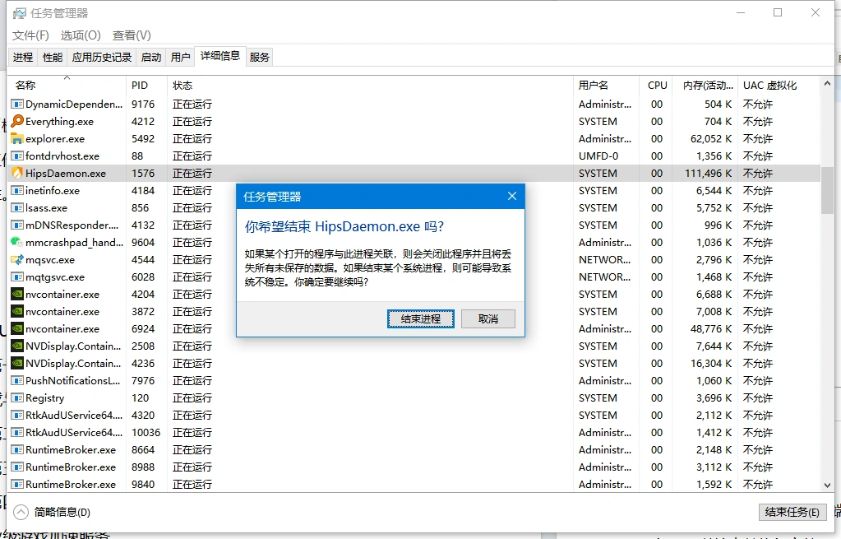This screenshot has height=539, width=841.
Task: Switch to the 服务 tab
Action: (258, 56)
